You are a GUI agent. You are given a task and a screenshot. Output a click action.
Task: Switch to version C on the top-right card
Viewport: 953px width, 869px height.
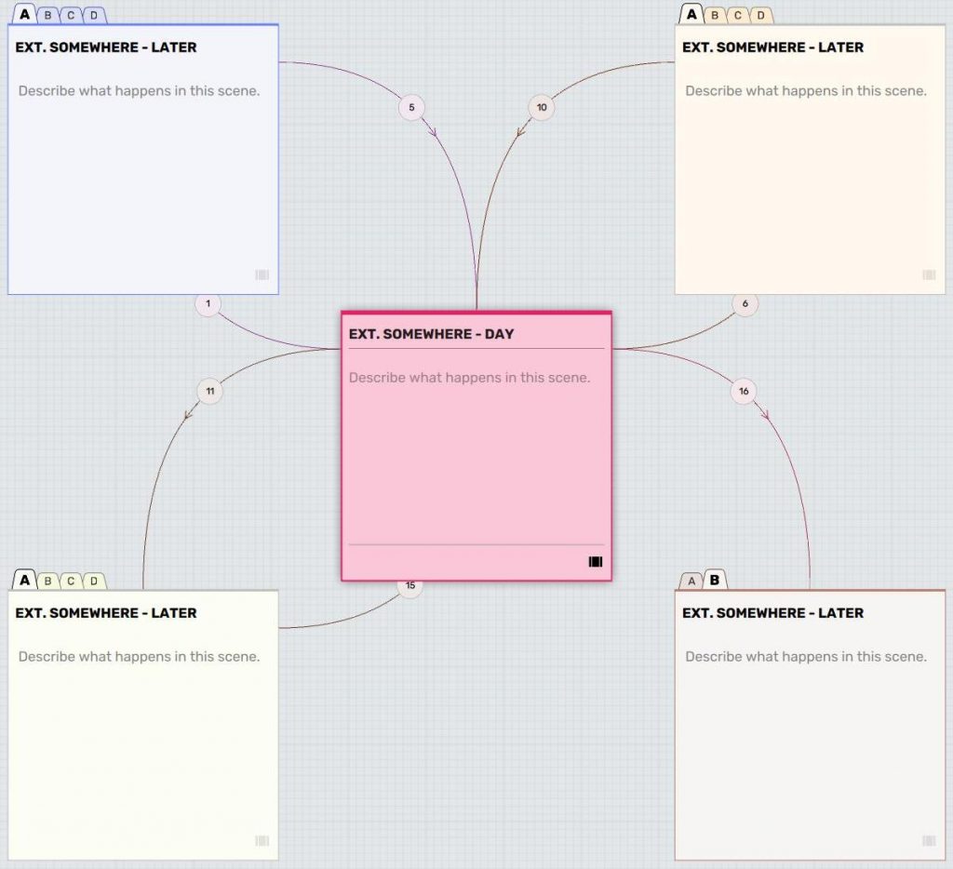pyautogui.click(x=737, y=15)
